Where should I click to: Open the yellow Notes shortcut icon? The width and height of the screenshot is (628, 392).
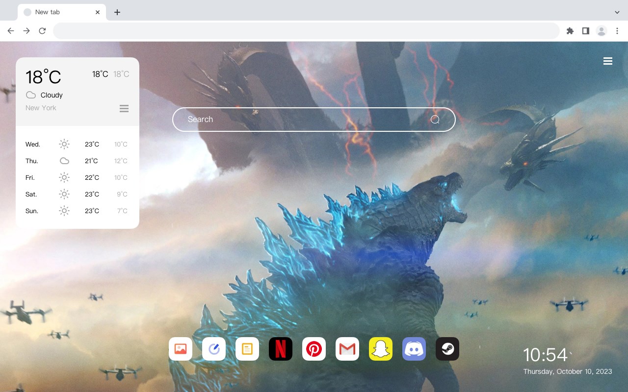[x=247, y=349]
